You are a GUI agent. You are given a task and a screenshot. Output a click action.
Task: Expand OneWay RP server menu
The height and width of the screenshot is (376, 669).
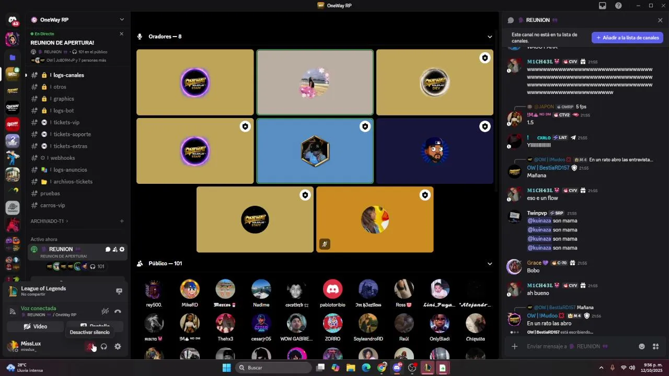coord(122,20)
